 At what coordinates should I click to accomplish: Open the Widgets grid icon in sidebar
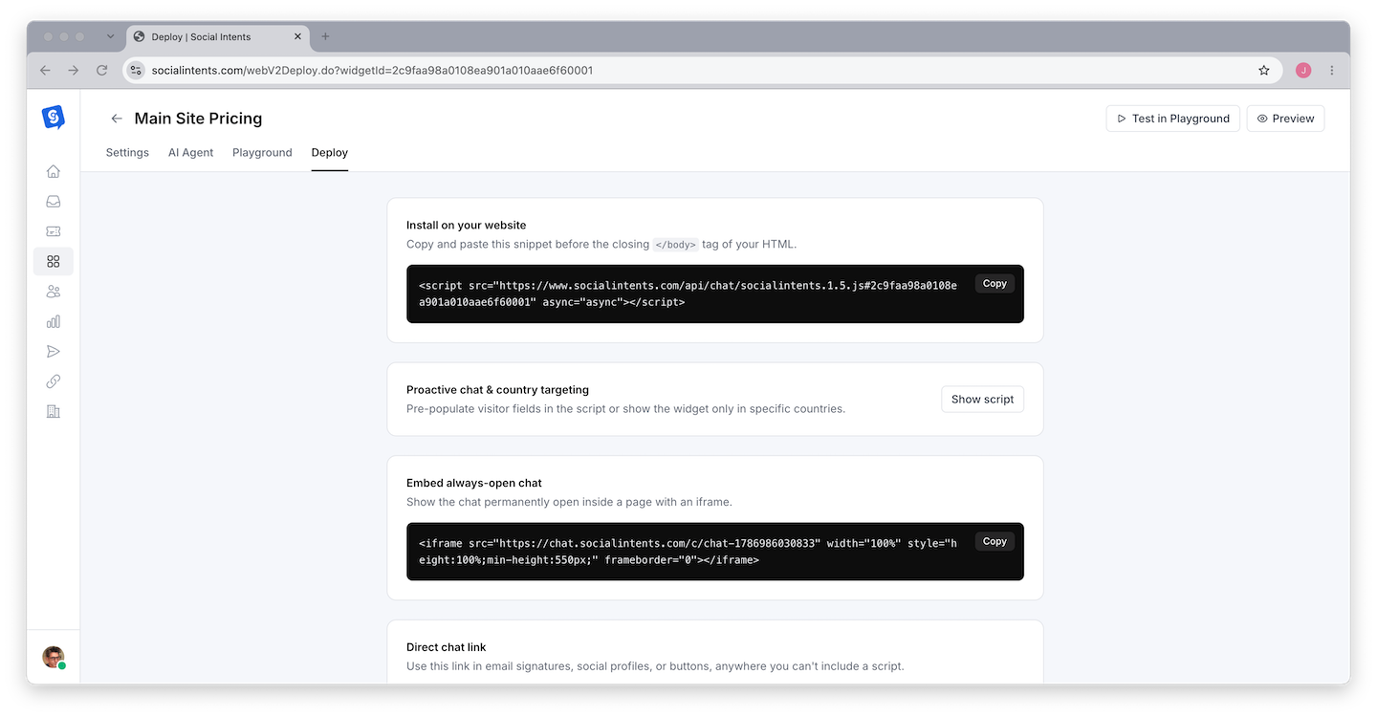(54, 261)
